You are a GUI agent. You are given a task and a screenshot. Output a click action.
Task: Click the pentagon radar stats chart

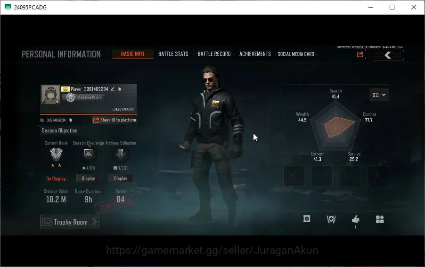335,126
